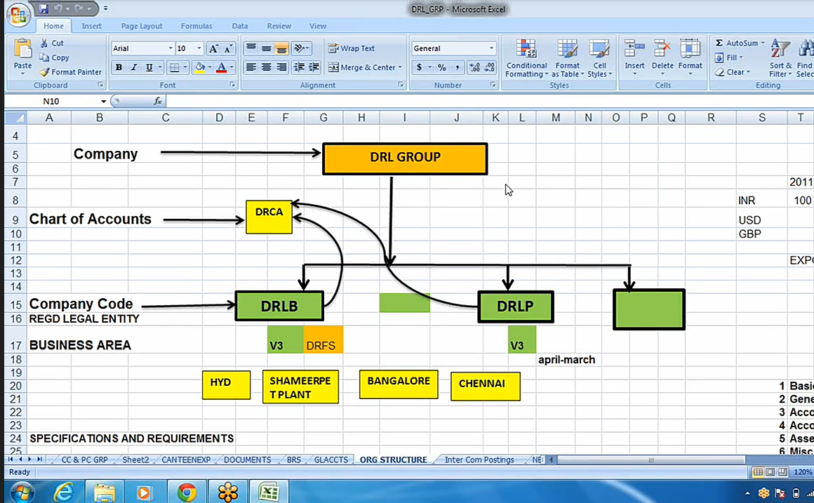Click the Increase Indent icon
This screenshot has width=814, height=503.
coord(314,67)
